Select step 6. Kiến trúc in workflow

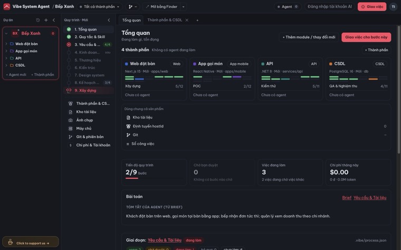pyautogui.click(x=89, y=67)
